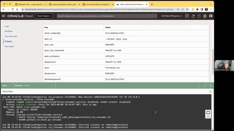Image resolution: width=234 pixels, height=131 pixels.
Task: Bookmark this page with star icon
Action: pos(187,9)
